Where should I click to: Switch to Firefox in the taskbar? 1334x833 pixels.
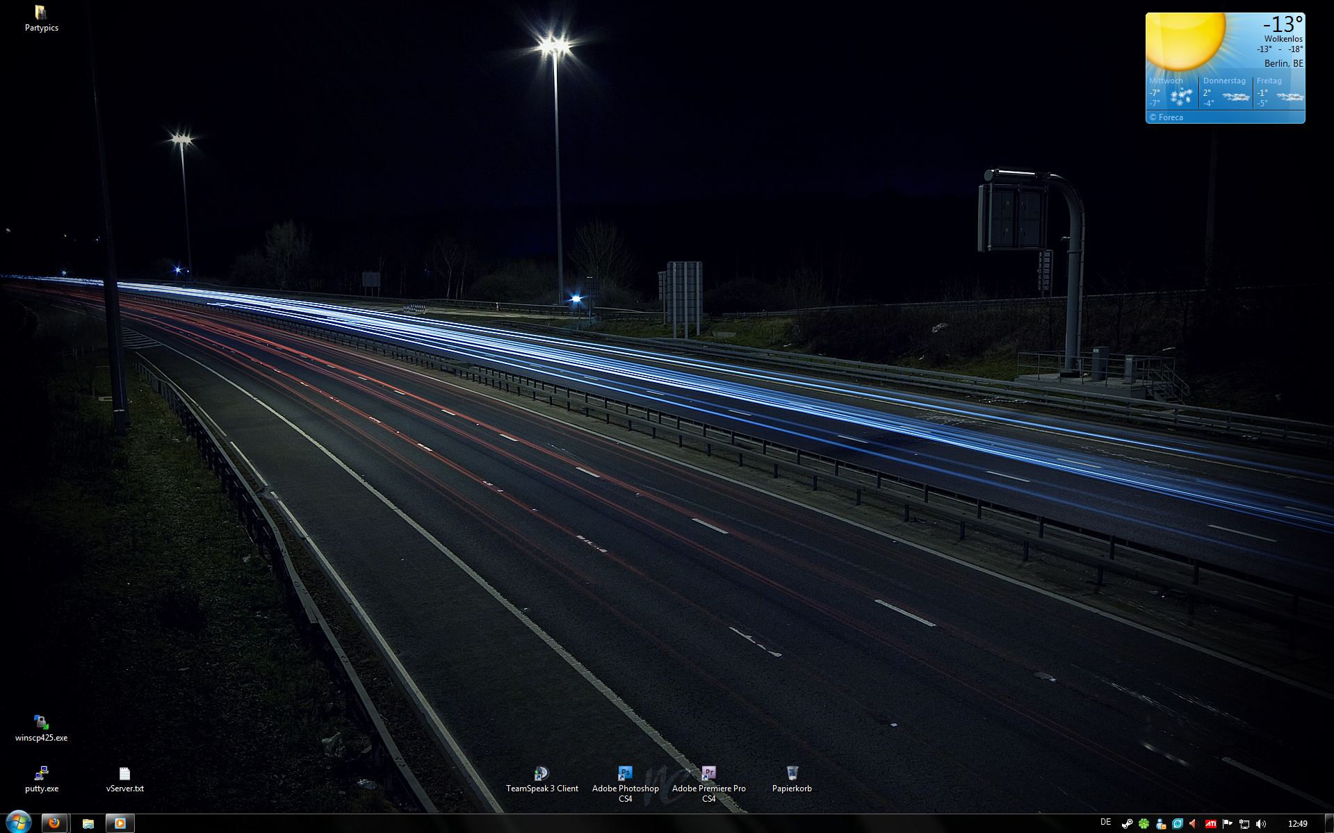click(x=54, y=823)
